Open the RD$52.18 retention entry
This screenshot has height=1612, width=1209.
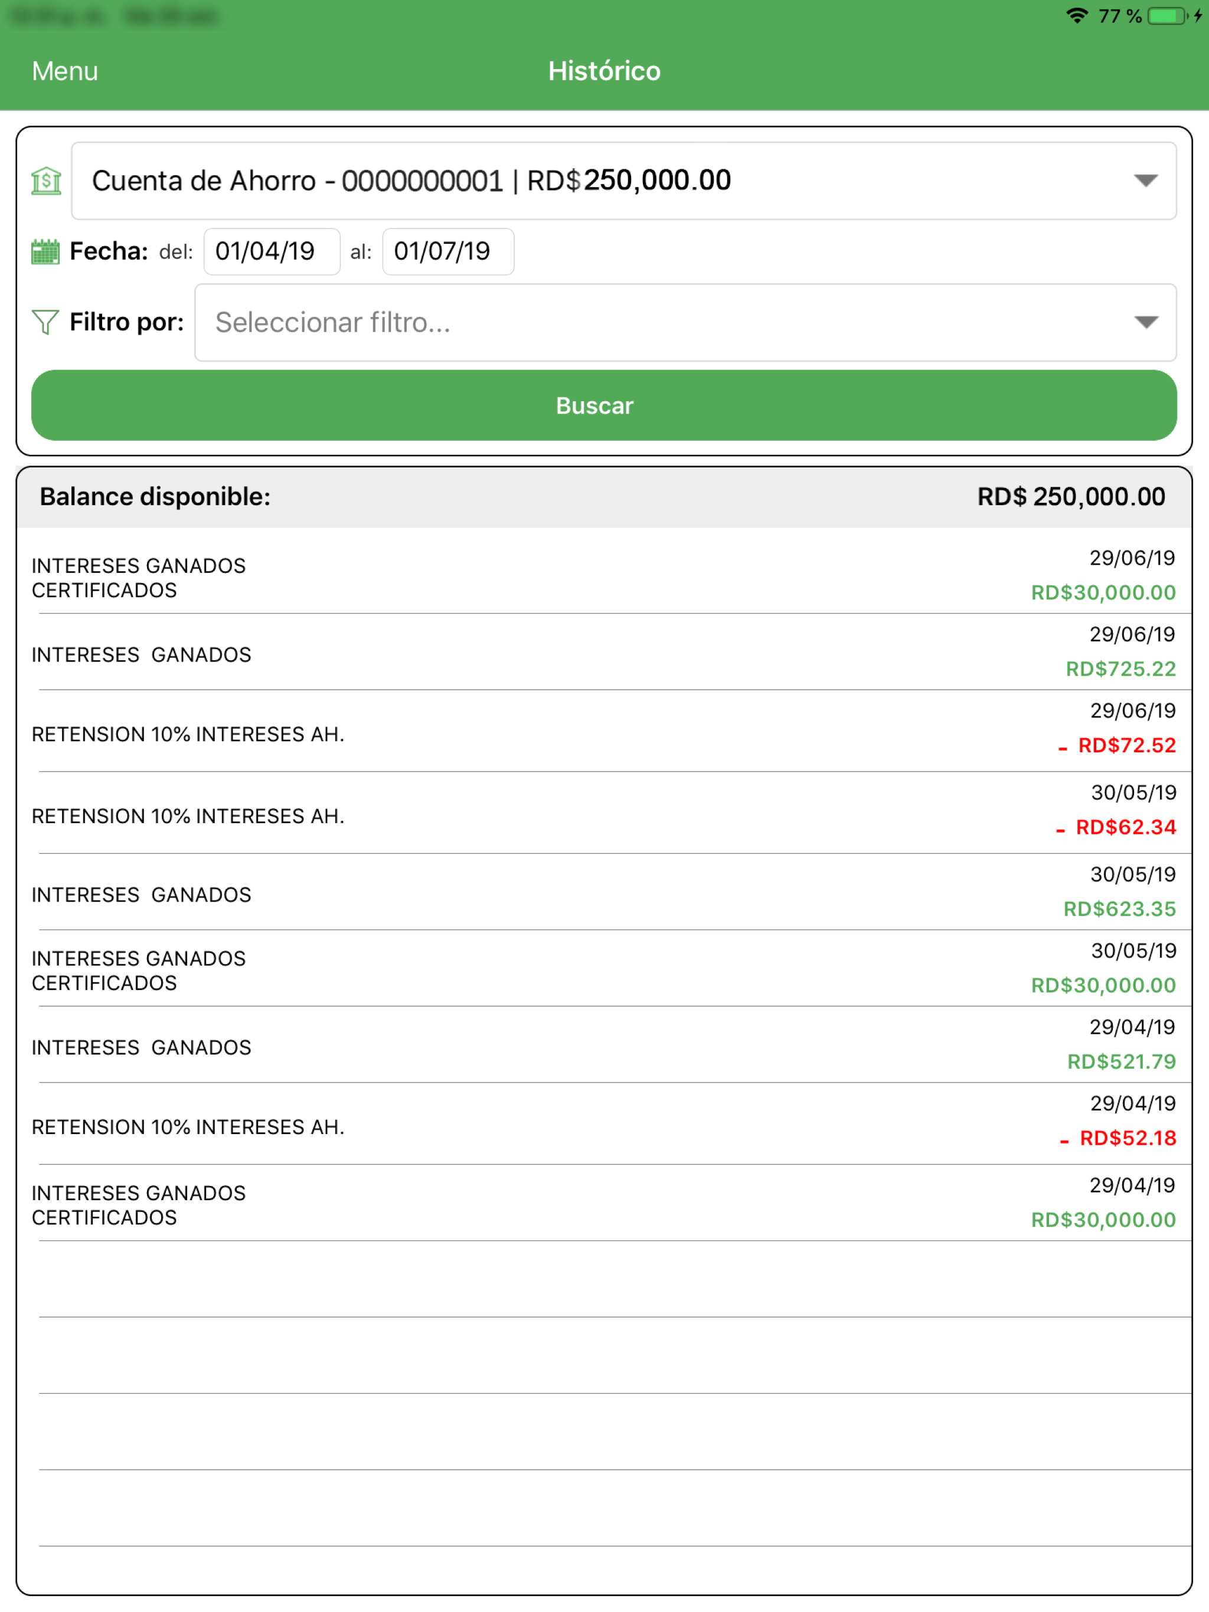(604, 1123)
